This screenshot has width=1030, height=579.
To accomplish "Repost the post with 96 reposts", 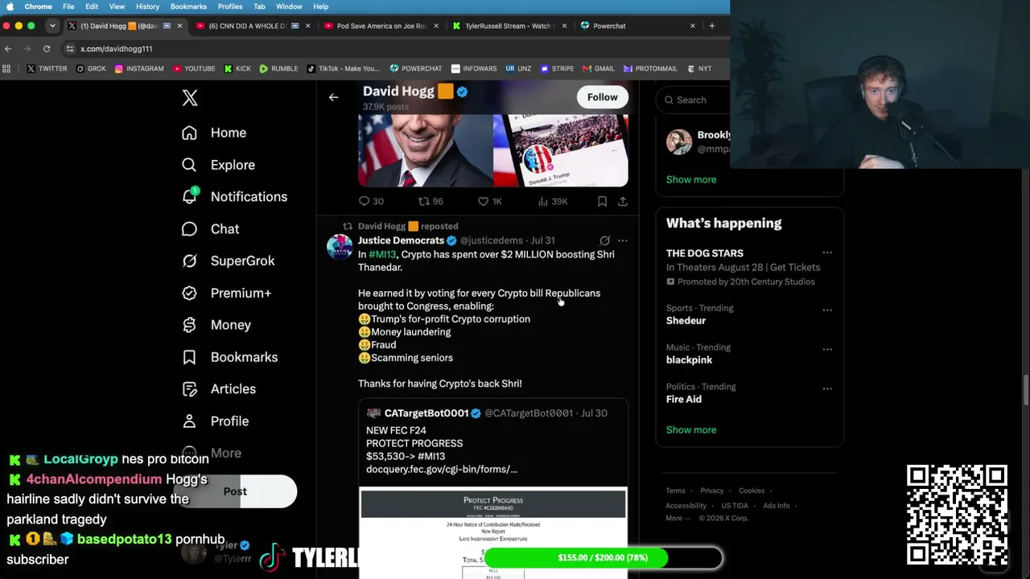I will point(431,201).
